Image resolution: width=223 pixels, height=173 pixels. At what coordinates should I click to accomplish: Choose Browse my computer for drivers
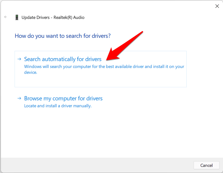(63, 99)
